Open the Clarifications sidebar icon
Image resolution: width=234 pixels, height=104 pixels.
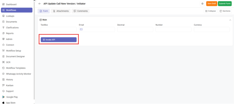3,27
